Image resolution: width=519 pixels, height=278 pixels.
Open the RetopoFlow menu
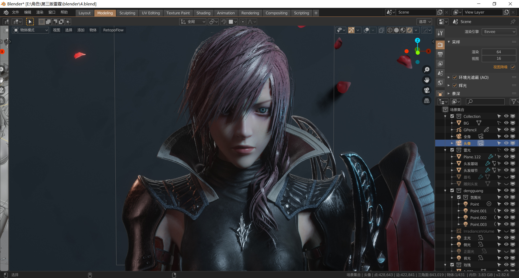tap(113, 30)
